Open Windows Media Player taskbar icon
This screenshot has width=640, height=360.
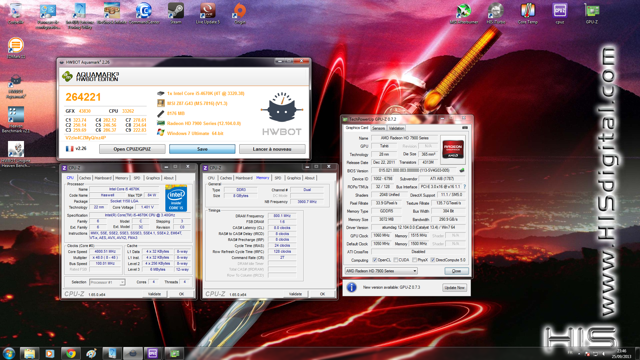50,353
